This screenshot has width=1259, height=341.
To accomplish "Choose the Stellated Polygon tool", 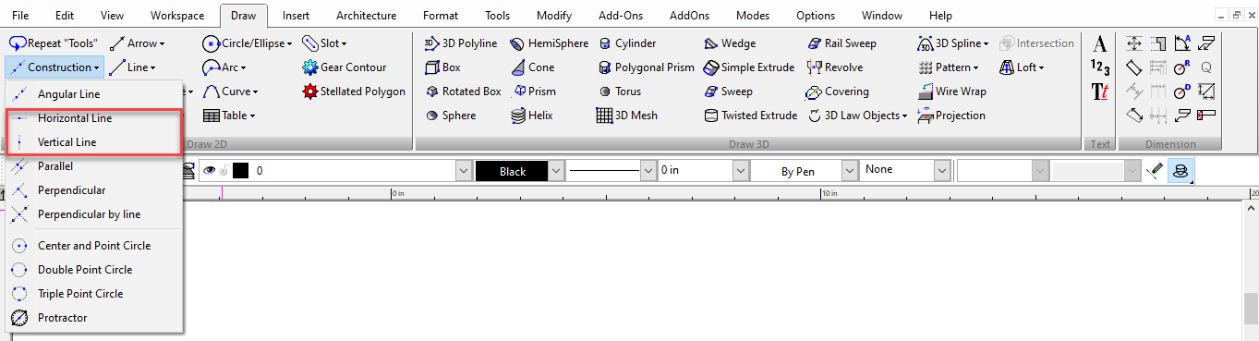I will click(354, 91).
